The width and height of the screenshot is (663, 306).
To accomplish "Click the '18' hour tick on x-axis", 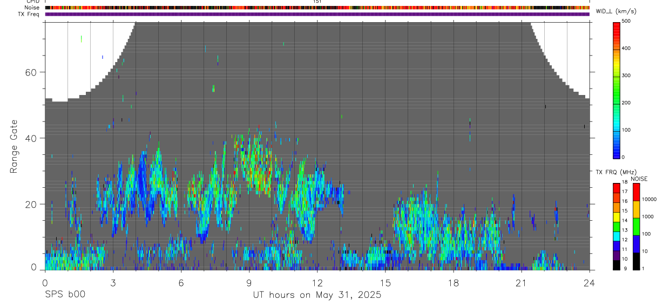I will [454, 282].
